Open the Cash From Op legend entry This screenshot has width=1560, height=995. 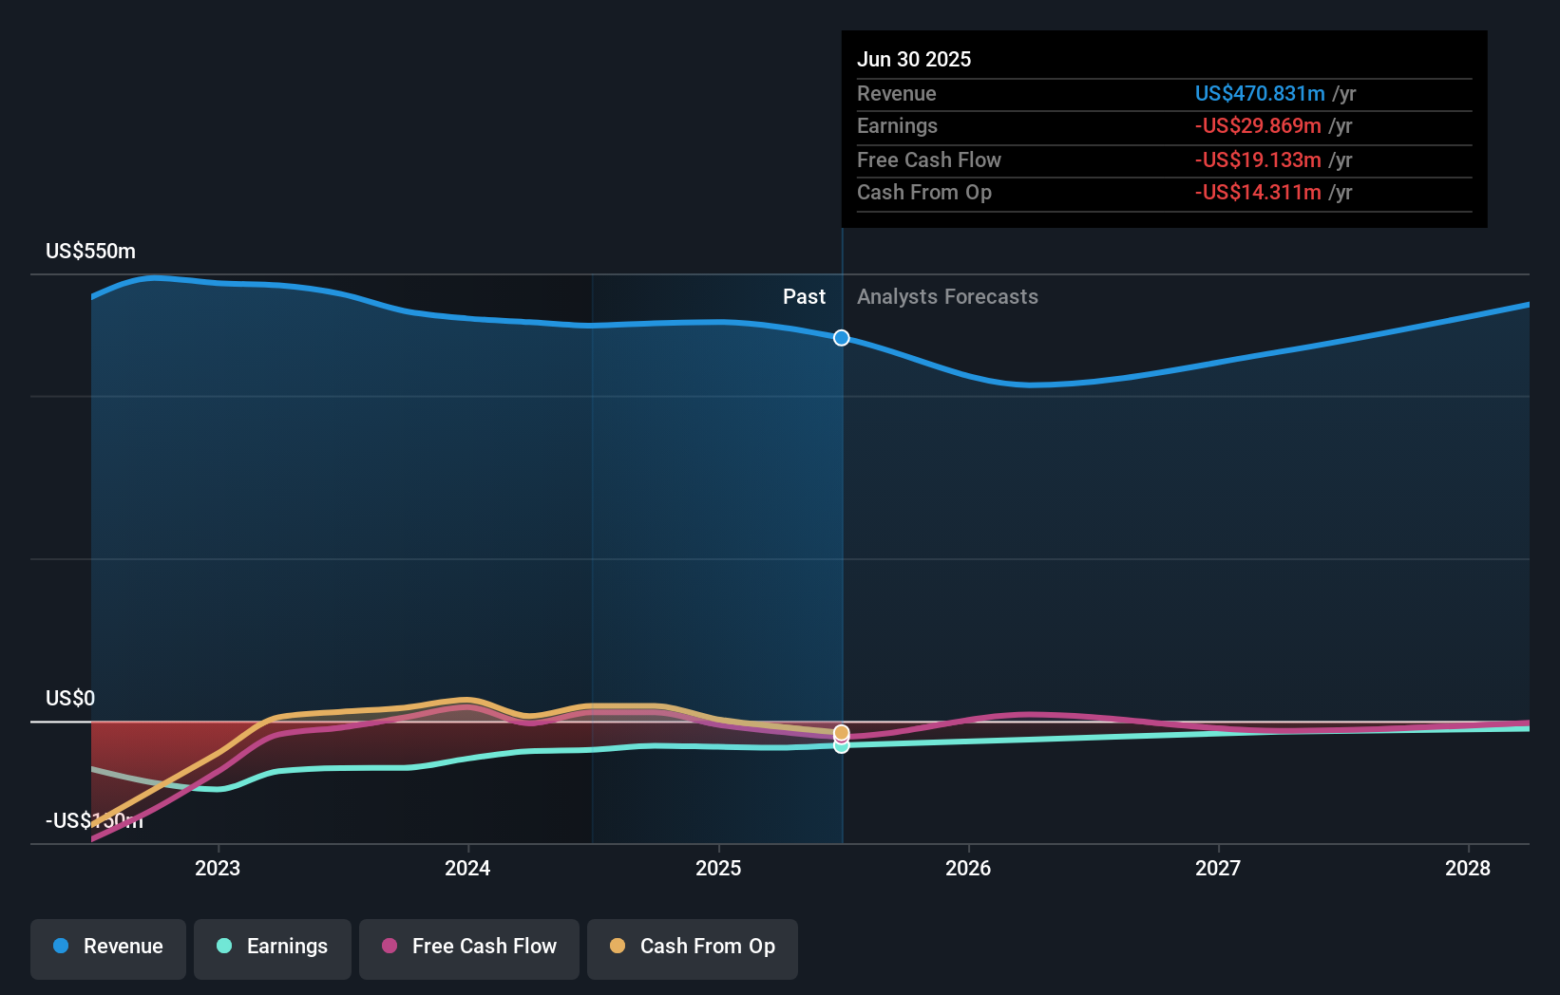coord(692,948)
